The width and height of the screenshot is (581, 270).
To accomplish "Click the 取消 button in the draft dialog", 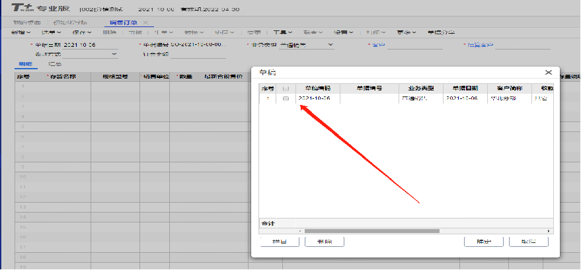I will click(x=529, y=242).
